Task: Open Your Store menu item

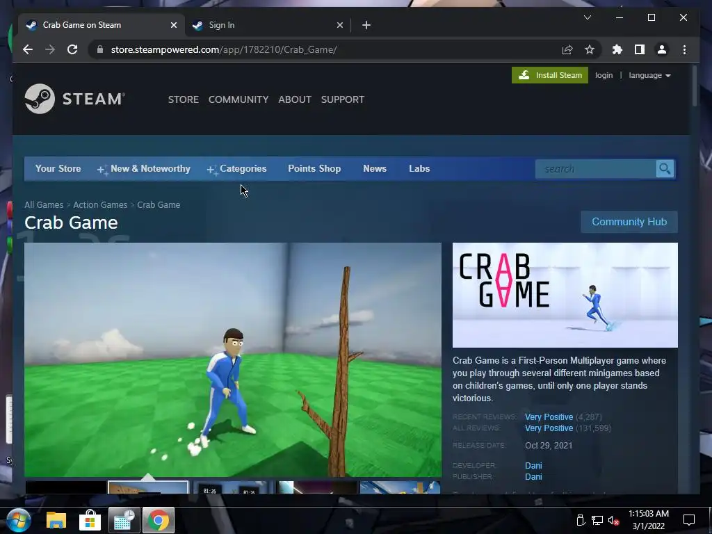Action: tap(58, 168)
